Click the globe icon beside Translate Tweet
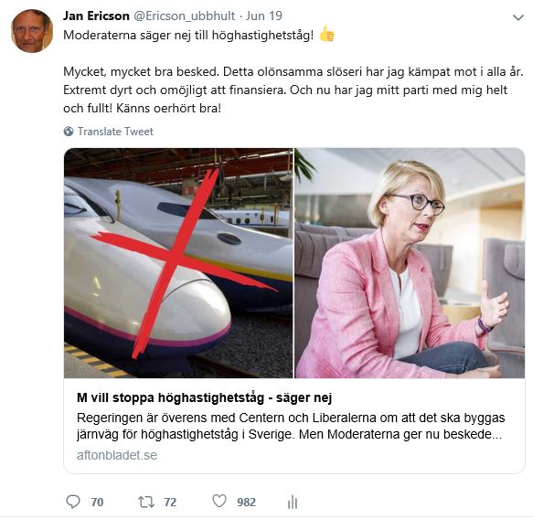Screen dimensions: 533x519 pos(69,132)
